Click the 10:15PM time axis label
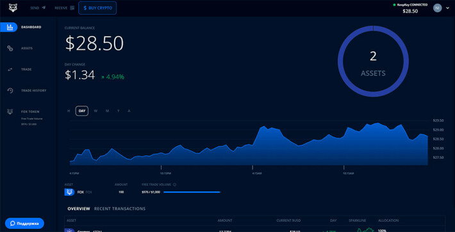Image resolution: width=455 pixels, height=232 pixels. (x=165, y=173)
